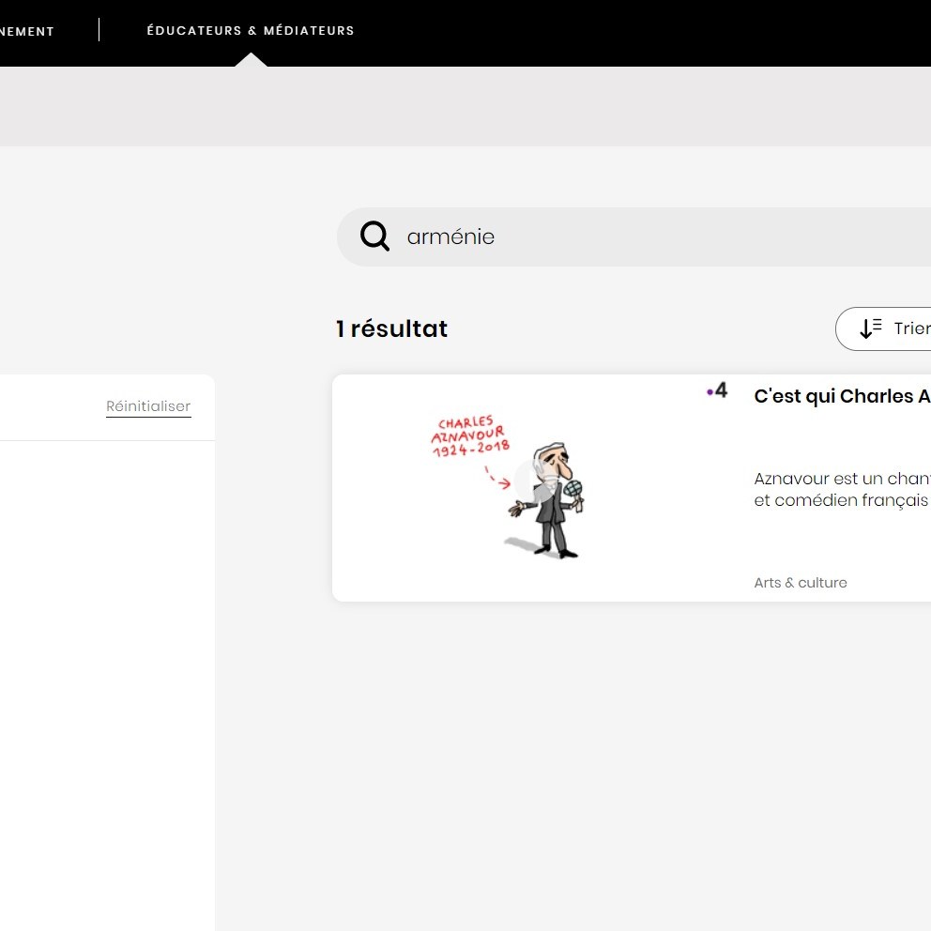Click the magnifying glass search icon
This screenshot has width=931, height=931.
pyautogui.click(x=374, y=237)
